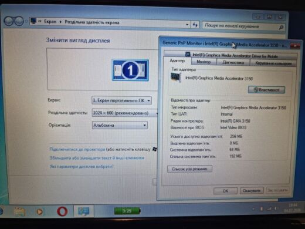
Task: Expand the Орієнтація Альбомна dropdown
Action: click(120, 125)
